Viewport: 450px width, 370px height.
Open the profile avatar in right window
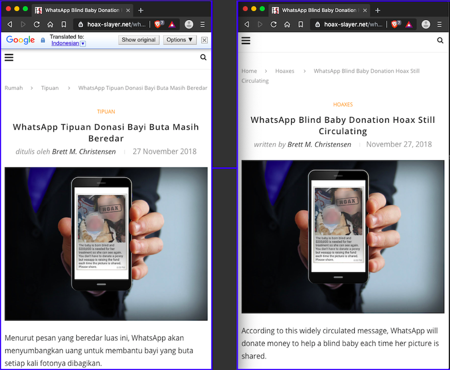[426, 24]
